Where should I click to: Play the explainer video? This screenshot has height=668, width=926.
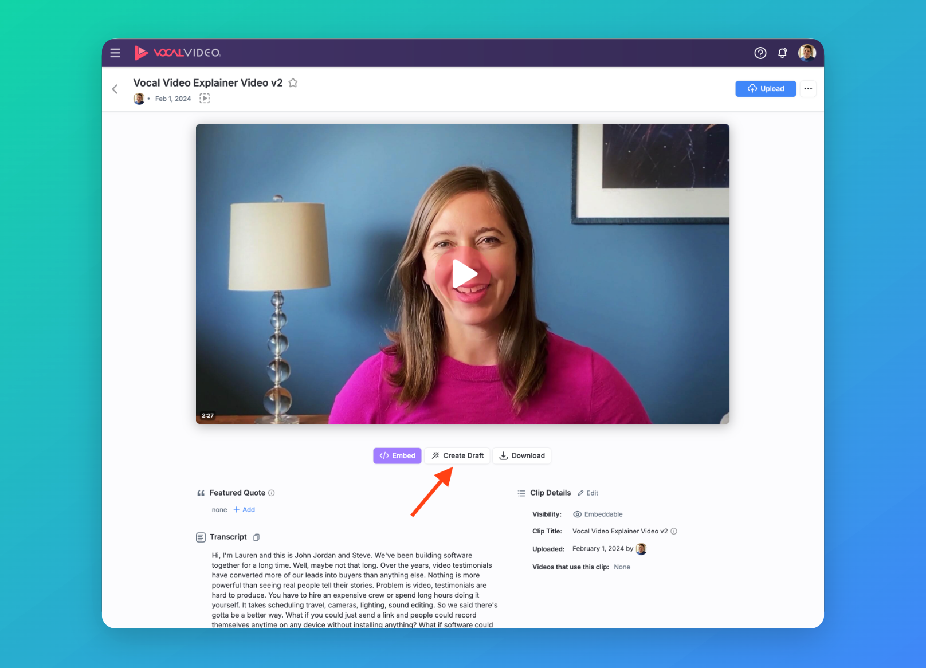(463, 274)
